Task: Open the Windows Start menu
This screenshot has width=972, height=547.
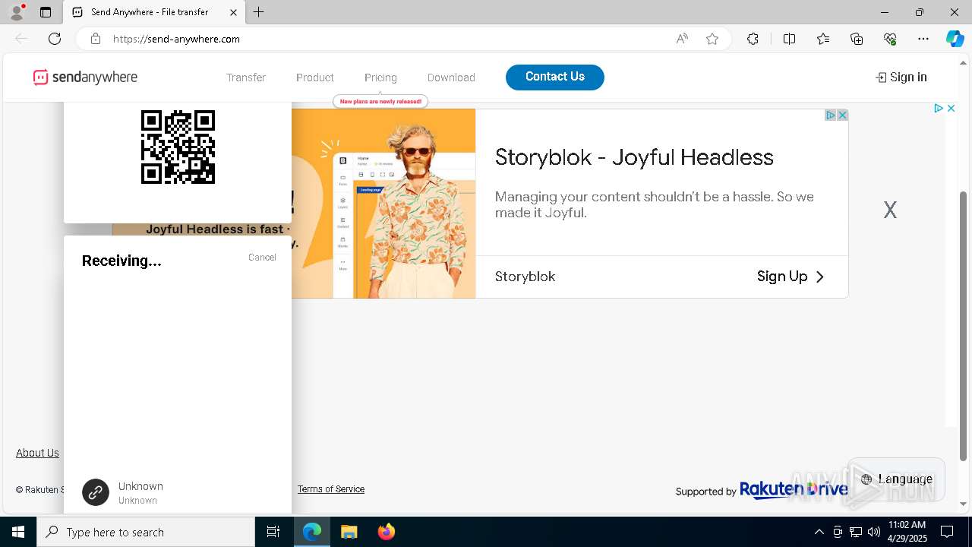Action: pyautogui.click(x=18, y=532)
